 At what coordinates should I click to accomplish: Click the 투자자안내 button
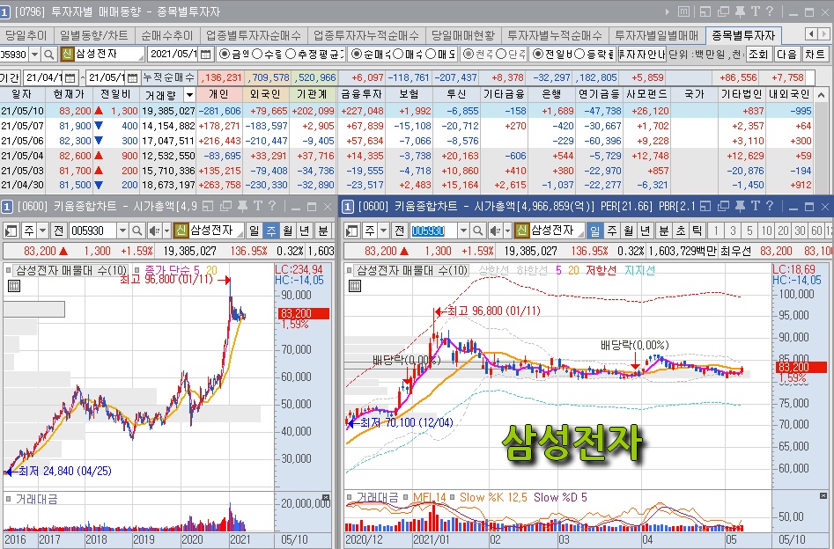coord(642,55)
